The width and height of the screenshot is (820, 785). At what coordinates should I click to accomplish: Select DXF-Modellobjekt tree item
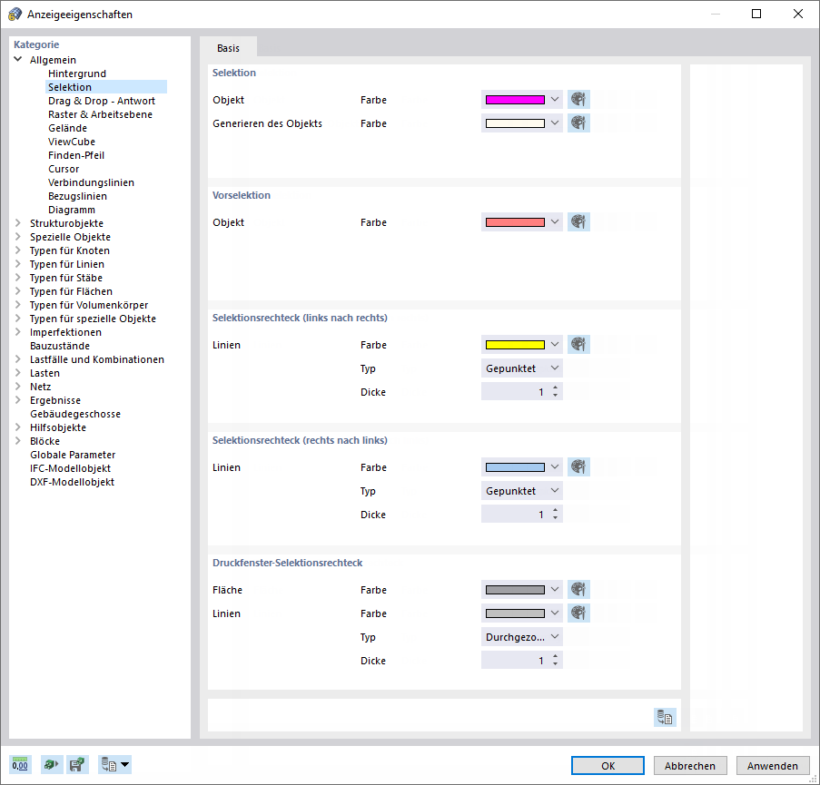[x=72, y=481]
